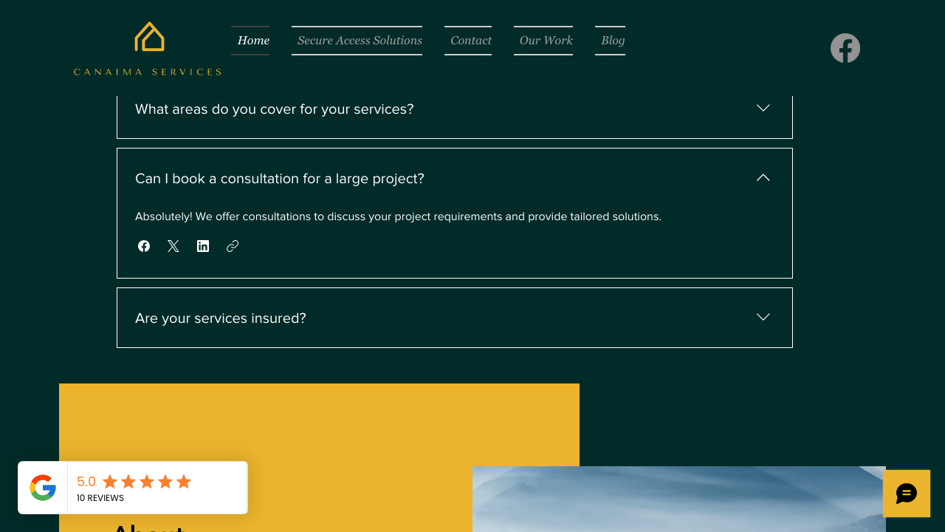Open the Our Work section

pyautogui.click(x=545, y=40)
